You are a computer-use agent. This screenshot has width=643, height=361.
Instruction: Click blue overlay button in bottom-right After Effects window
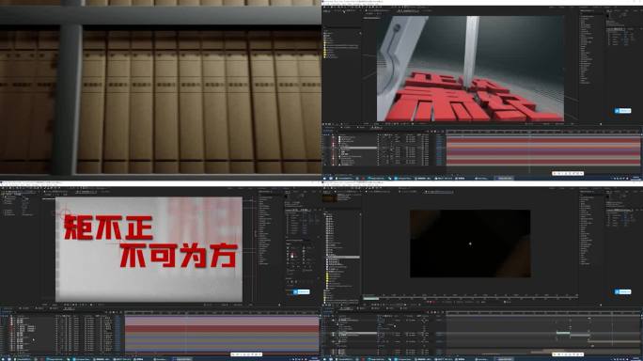[x=622, y=291]
